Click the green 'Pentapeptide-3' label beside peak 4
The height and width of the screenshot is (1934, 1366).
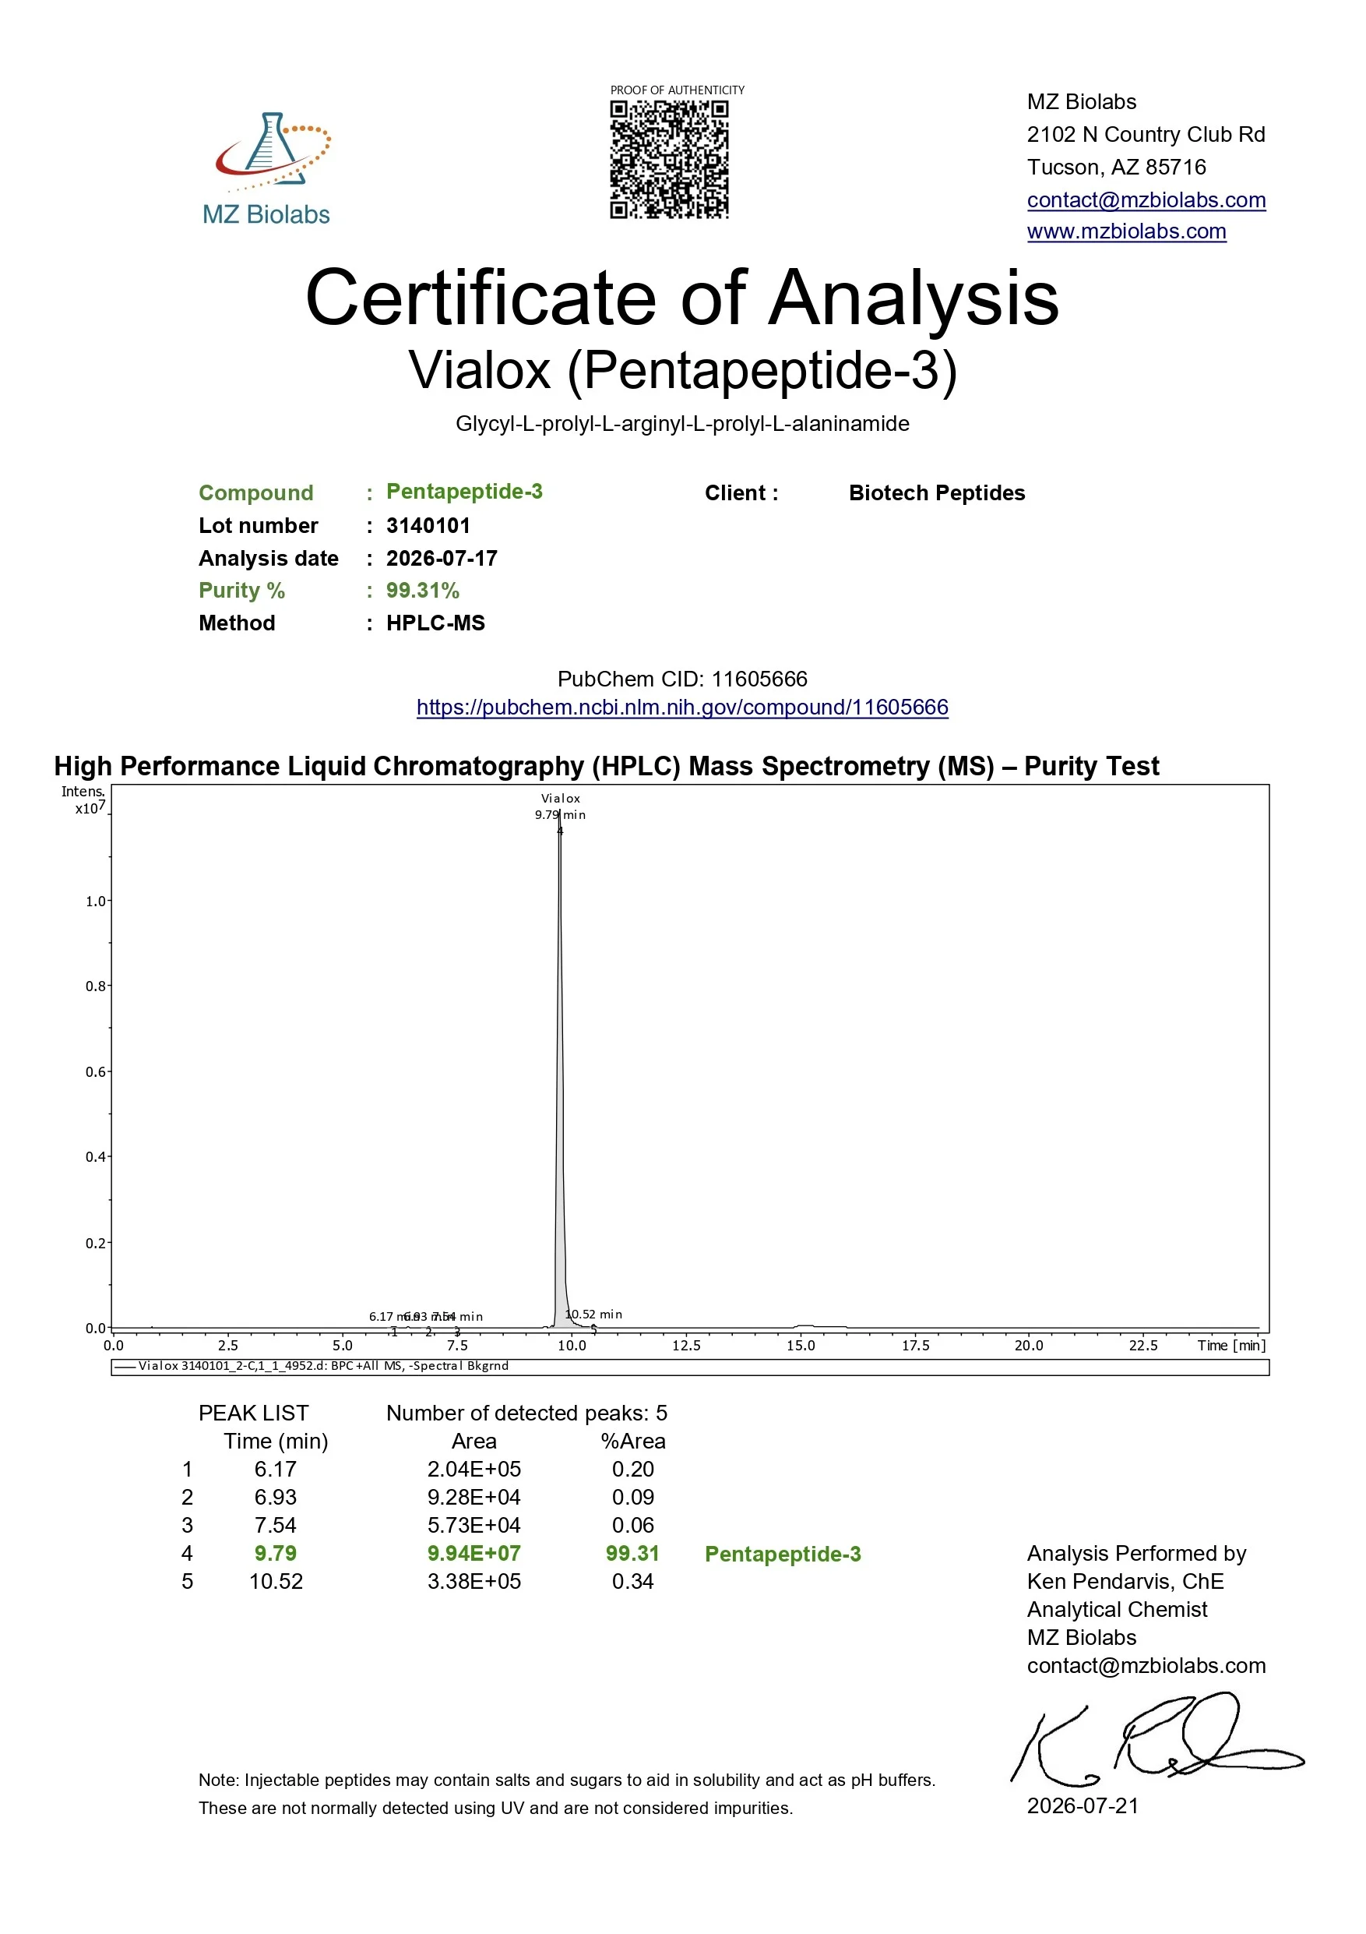pyautogui.click(x=783, y=1554)
